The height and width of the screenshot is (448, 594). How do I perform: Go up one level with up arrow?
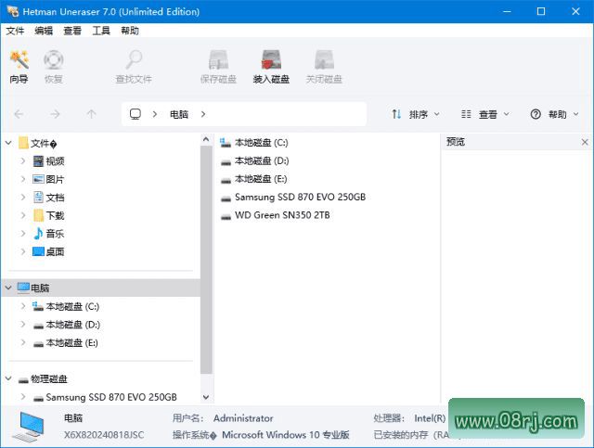[x=91, y=114]
